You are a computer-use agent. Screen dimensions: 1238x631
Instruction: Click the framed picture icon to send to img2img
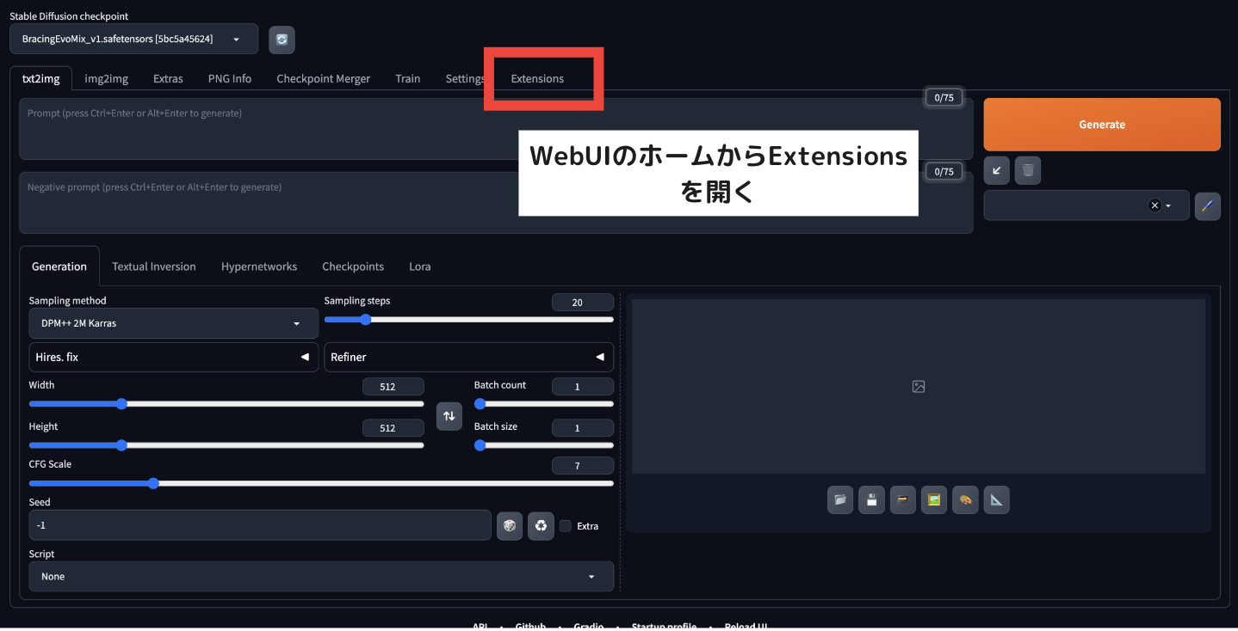(933, 499)
